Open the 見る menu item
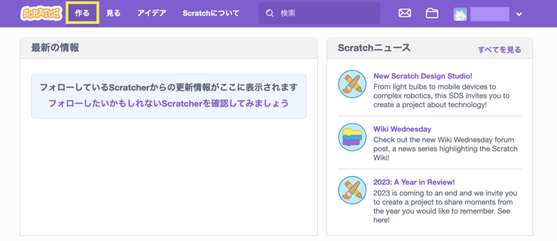 click(114, 14)
